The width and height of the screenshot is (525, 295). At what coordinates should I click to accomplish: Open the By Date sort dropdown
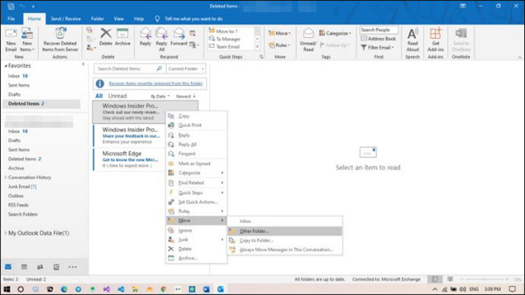coord(160,96)
